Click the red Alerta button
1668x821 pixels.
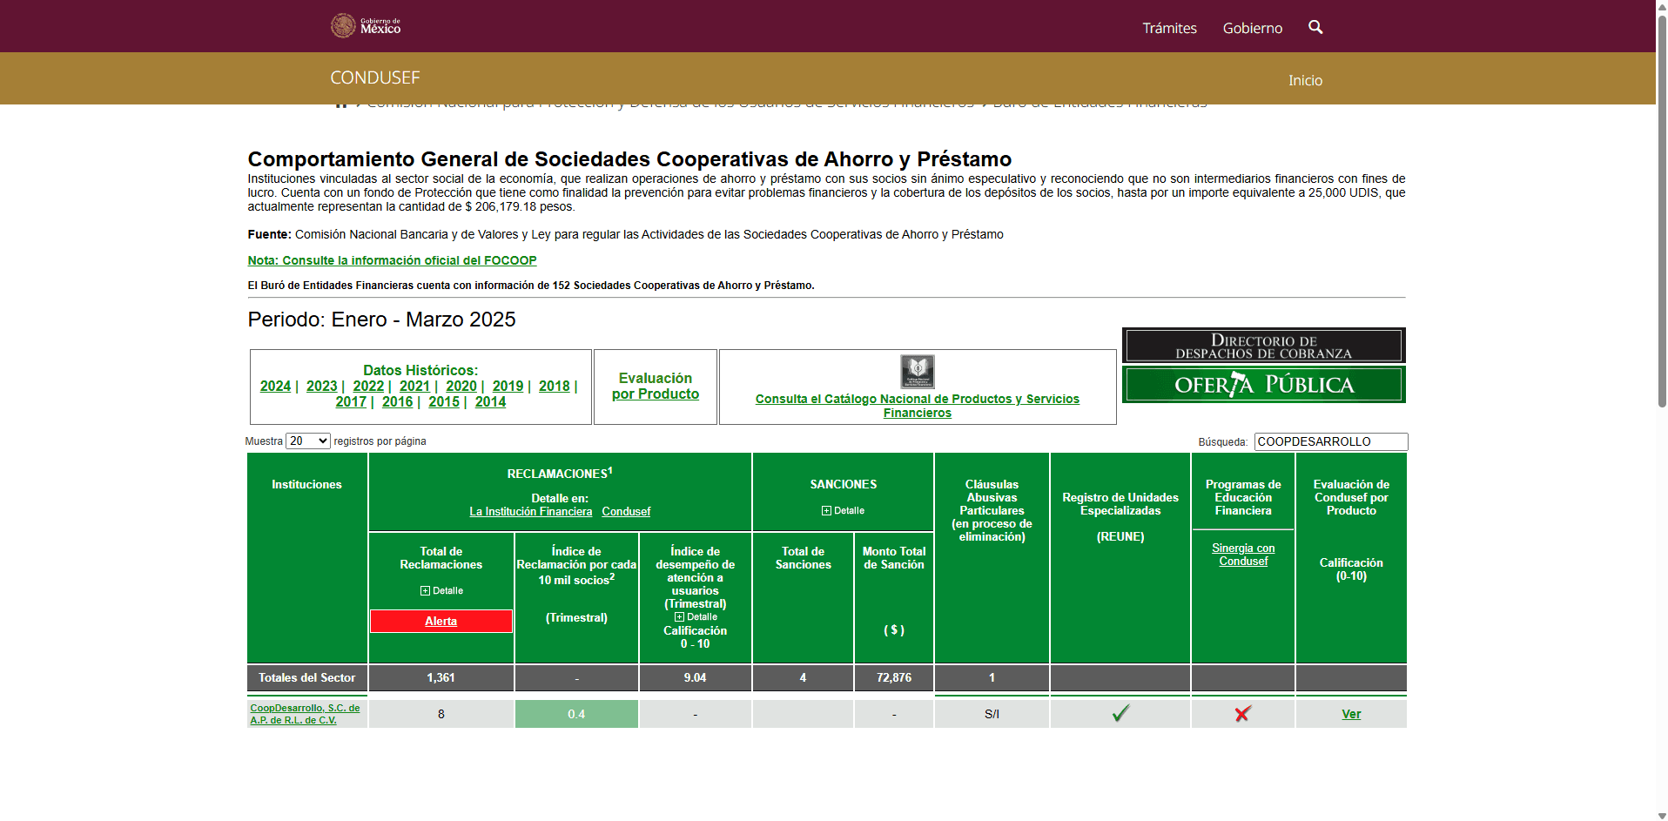(x=441, y=621)
